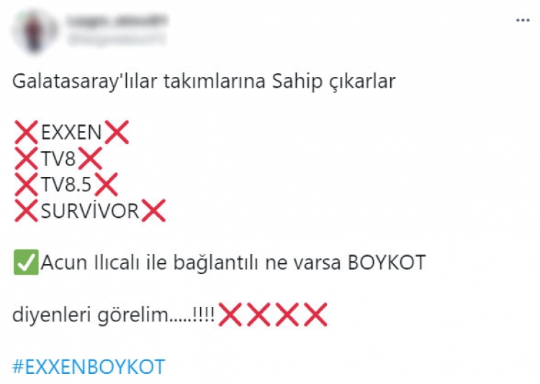
Task: Click the red X before SURVİVOR
Action: [26, 211]
